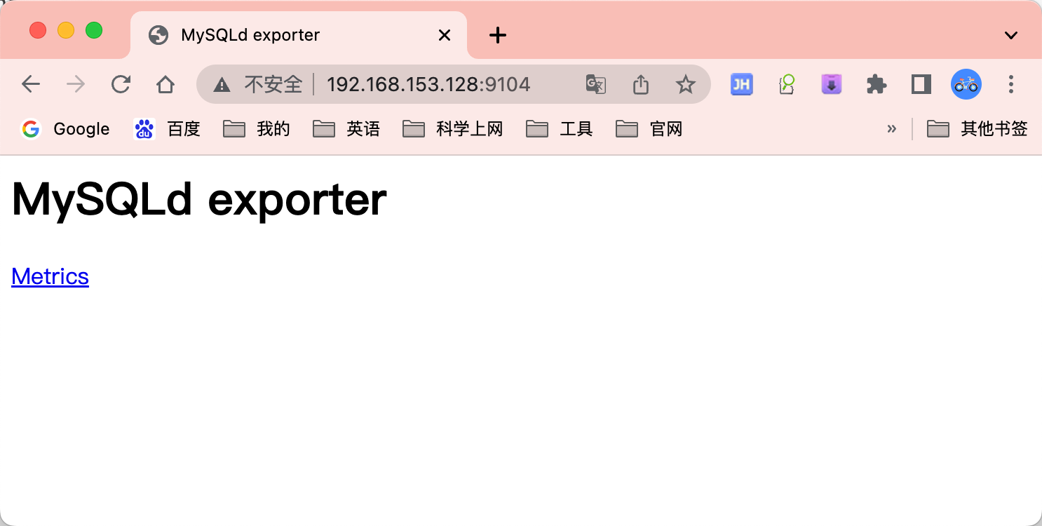This screenshot has width=1042, height=526.
Task: Click the 不安全 security label
Action: click(x=273, y=85)
